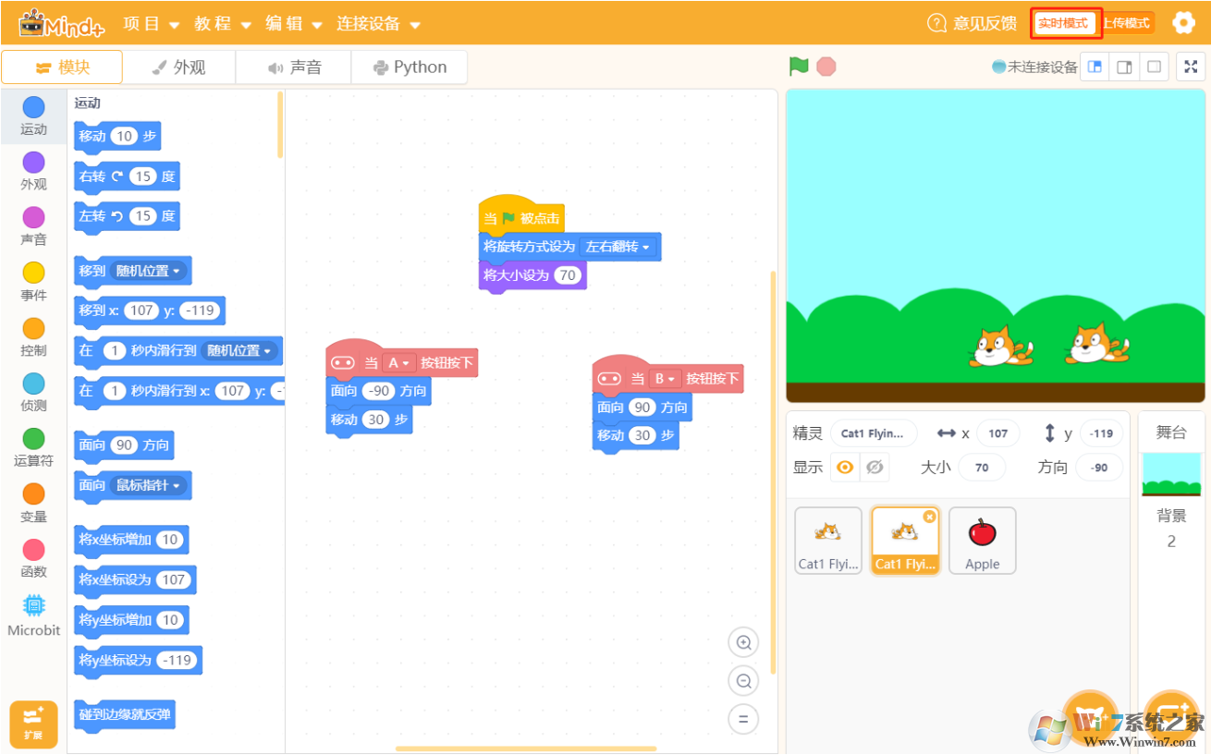Choose the hidden stage layout
Viewport: 1211px width, 755px height.
[1154, 67]
